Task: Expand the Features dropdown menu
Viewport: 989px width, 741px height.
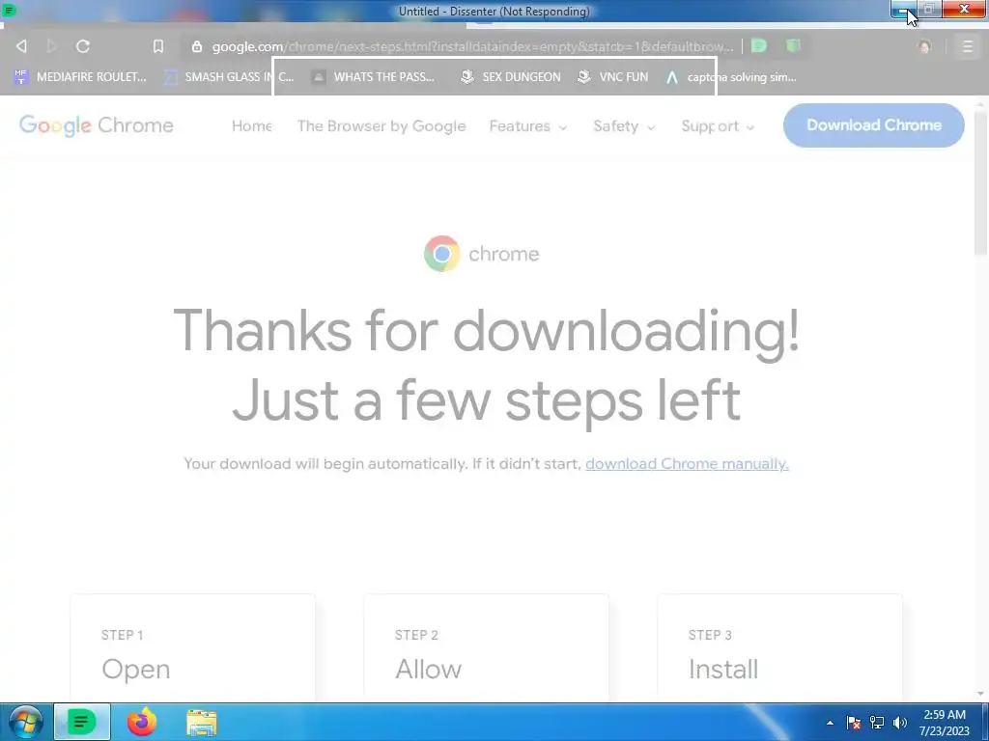Action: pyautogui.click(x=528, y=126)
